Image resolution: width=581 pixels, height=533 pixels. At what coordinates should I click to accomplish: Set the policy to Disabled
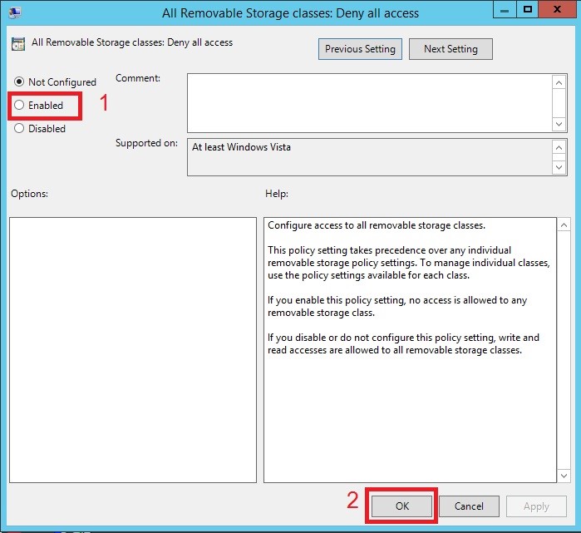(x=19, y=129)
